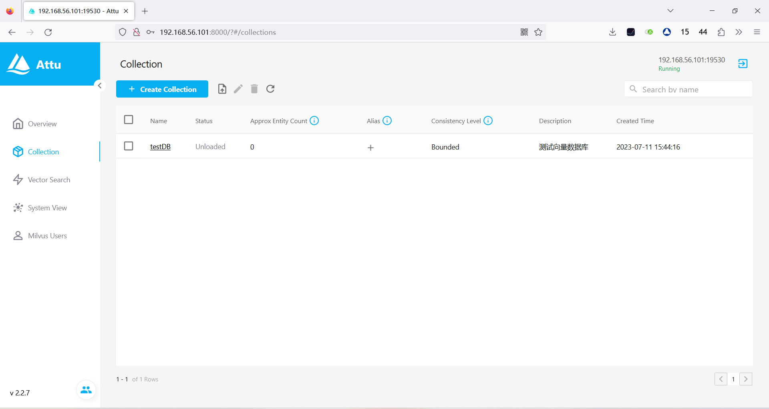
Task: Go to the Collection section
Action: coord(36,152)
